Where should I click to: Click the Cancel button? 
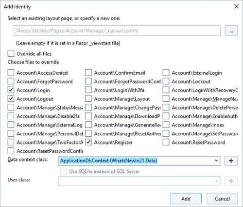coord(222,199)
